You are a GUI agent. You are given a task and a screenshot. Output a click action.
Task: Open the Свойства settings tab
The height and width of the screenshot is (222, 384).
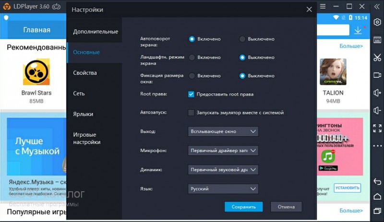[94, 73]
